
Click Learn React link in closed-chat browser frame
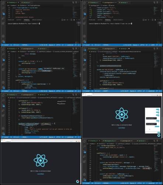coord(41,174)
